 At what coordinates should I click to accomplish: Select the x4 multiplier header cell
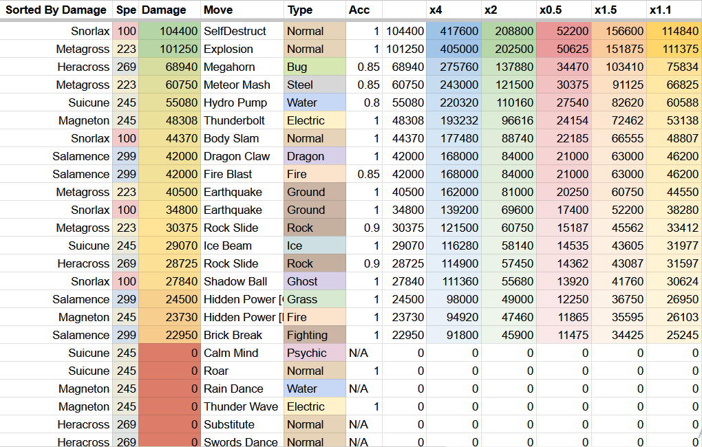pos(453,10)
